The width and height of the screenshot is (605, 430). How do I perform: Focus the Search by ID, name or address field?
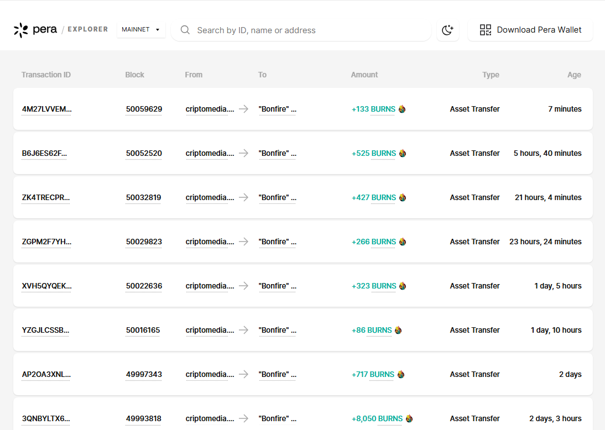[301, 30]
